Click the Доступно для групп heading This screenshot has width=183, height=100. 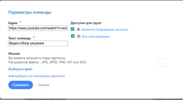click(x=86, y=23)
